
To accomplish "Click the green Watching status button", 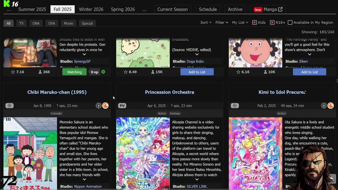I will 74,72.
